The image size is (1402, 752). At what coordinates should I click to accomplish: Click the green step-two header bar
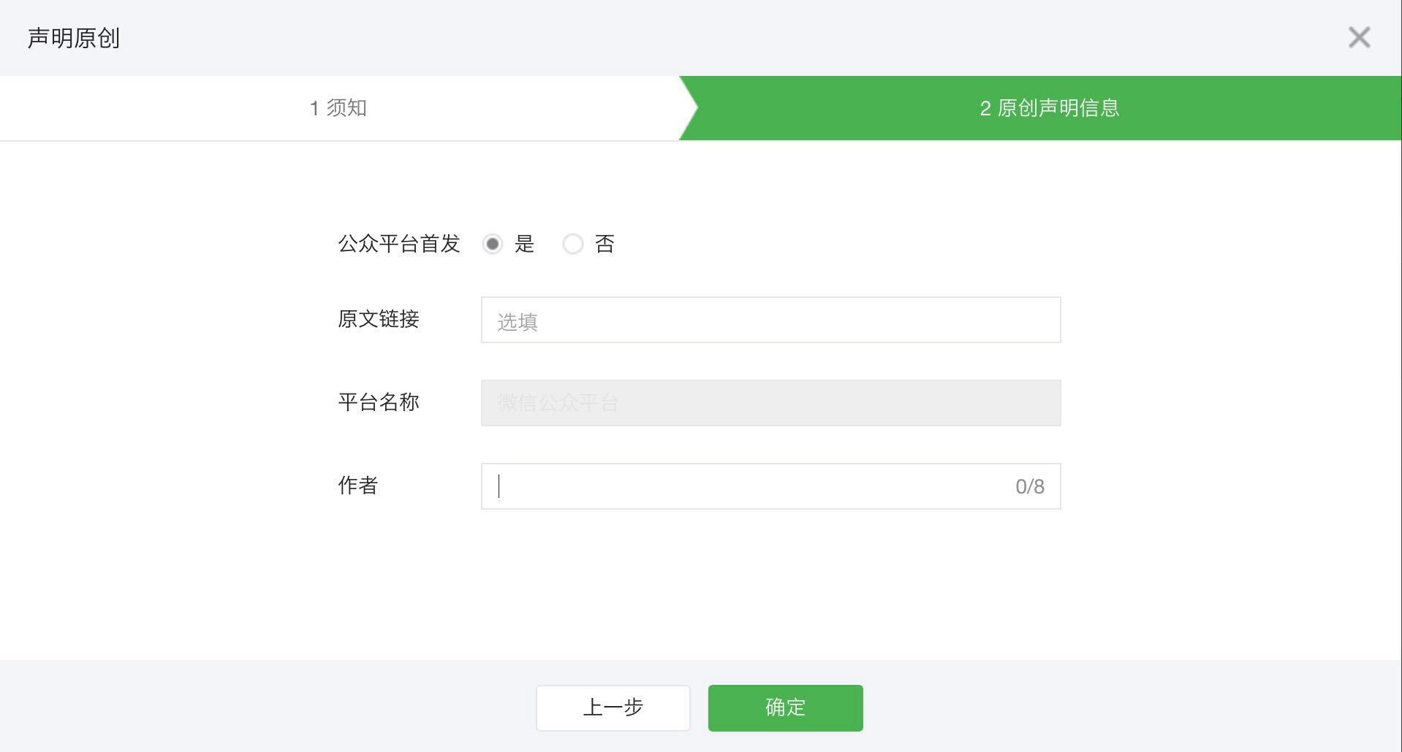tap(1048, 108)
